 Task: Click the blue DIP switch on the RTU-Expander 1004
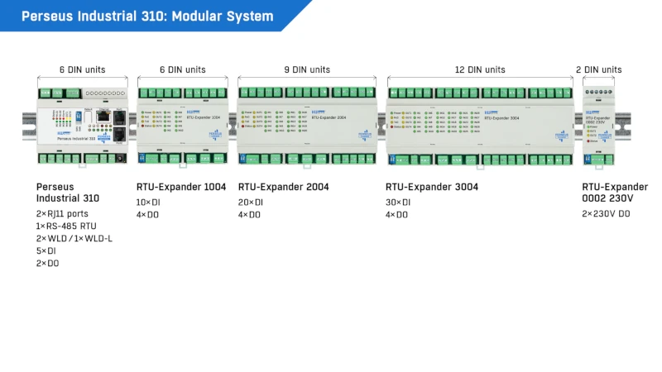click(x=142, y=158)
